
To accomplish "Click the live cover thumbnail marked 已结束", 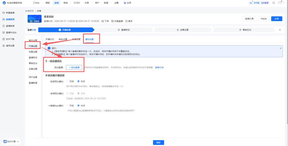I will pyautogui.click(x=34, y=19).
